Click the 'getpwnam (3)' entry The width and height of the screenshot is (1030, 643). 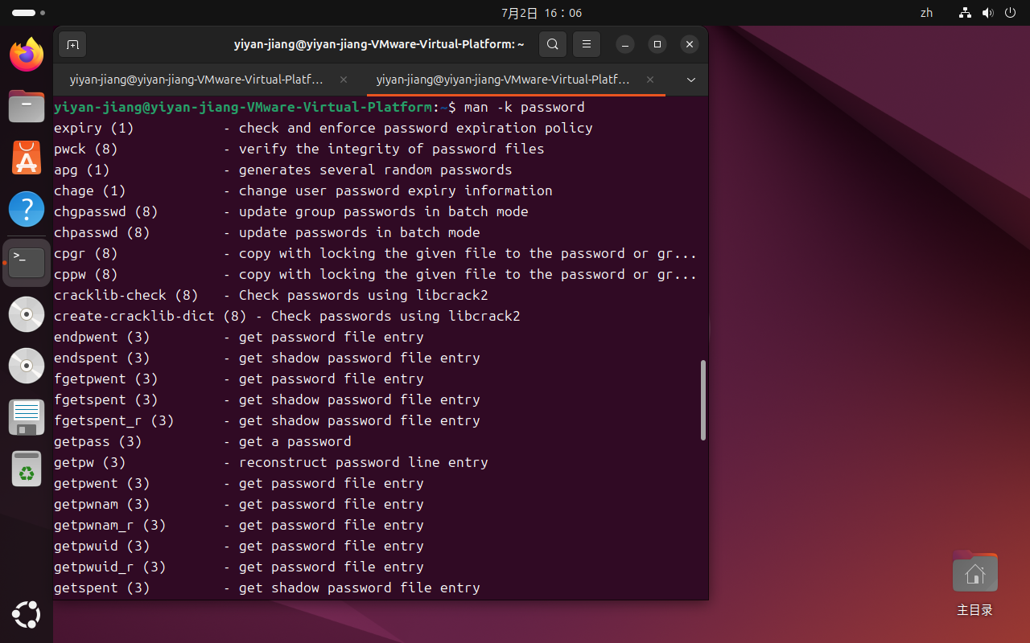[x=102, y=504]
